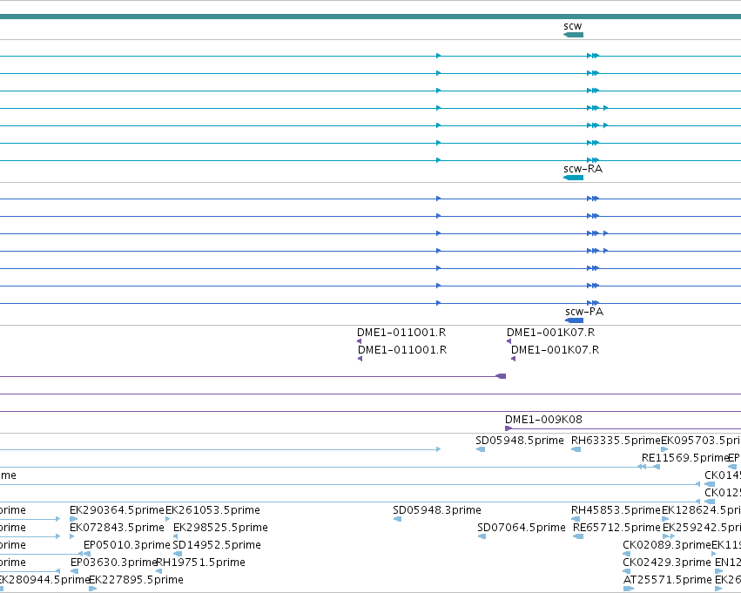Select the CK02089.3prime label
Image resolution: width=741 pixels, height=593 pixels.
pos(667,545)
